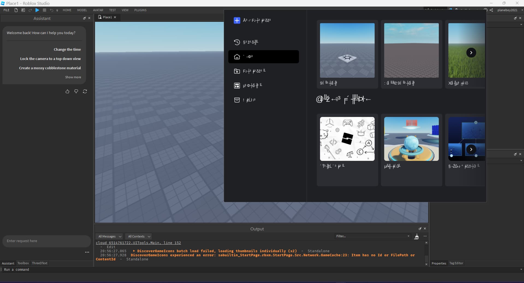Viewport: 524px width, 283px height.
Task: Expand the DiscoverGameIcons batch load failed message
Action: pos(134,251)
